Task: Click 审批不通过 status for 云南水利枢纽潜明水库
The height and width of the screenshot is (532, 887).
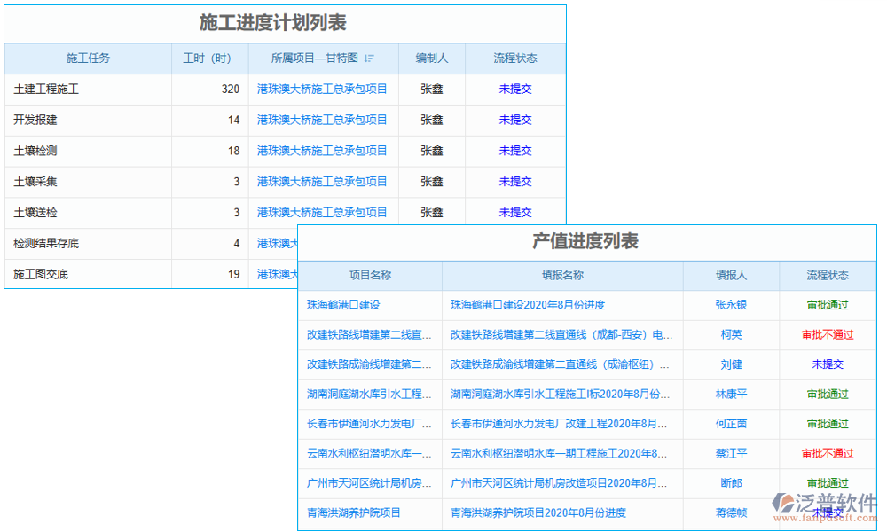Action: point(828,454)
